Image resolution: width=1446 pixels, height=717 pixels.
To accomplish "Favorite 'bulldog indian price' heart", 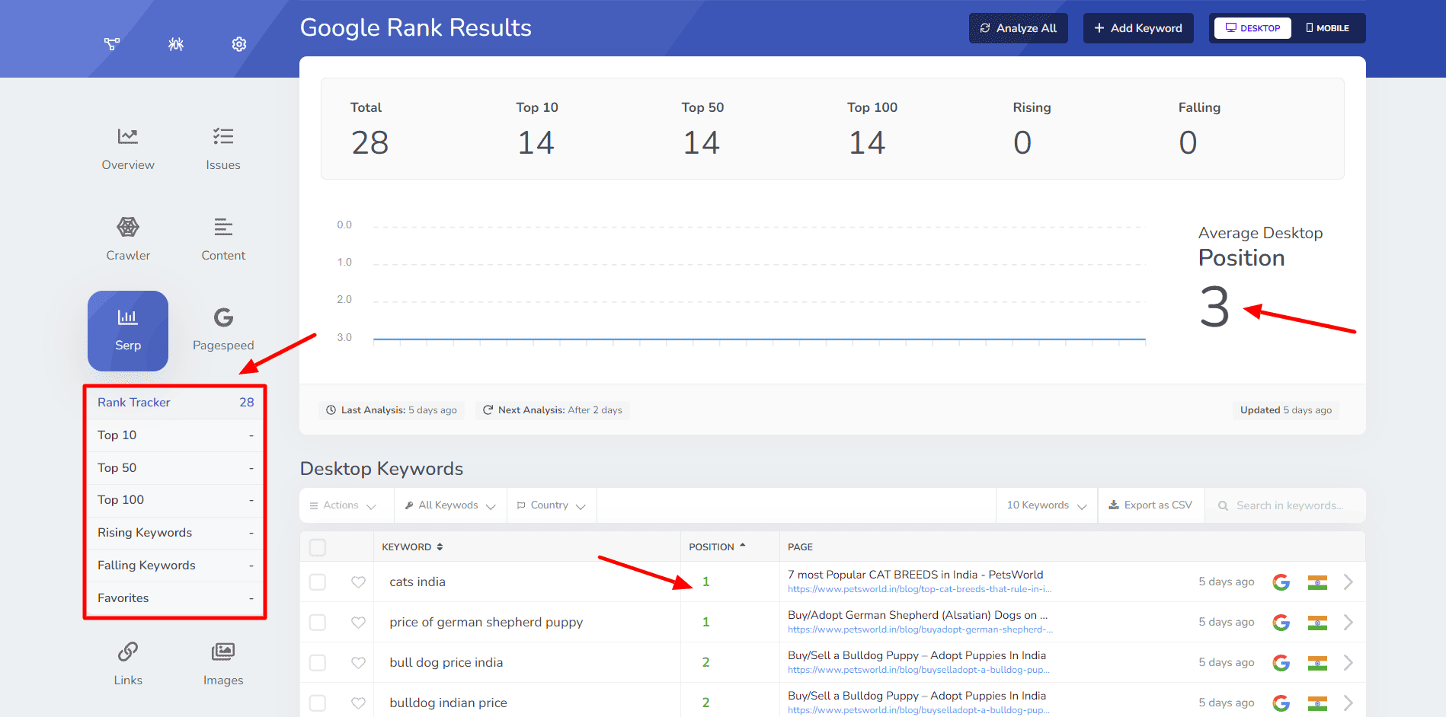I will pyautogui.click(x=358, y=703).
